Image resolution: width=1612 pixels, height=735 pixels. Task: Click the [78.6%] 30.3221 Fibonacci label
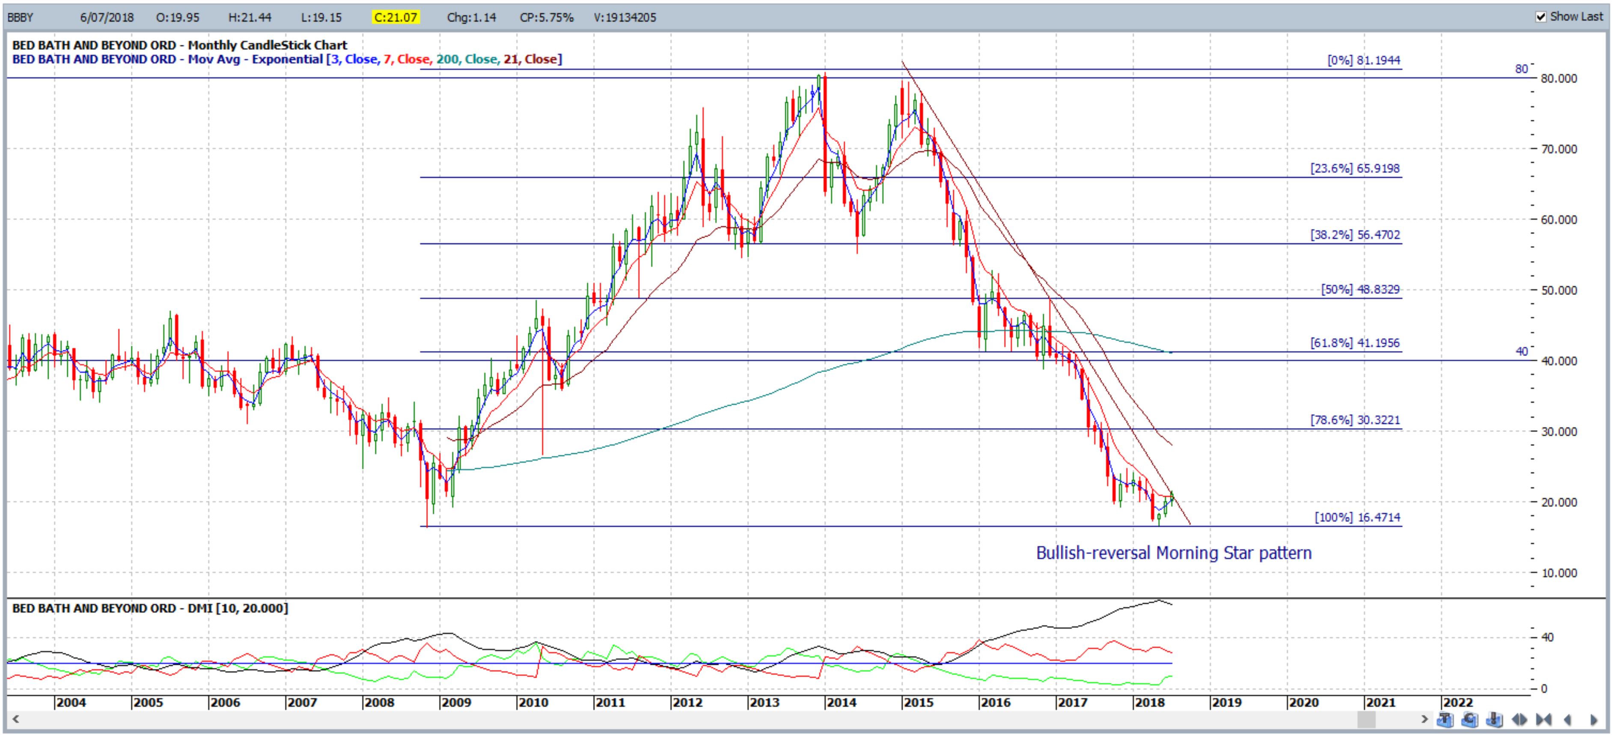[1356, 420]
